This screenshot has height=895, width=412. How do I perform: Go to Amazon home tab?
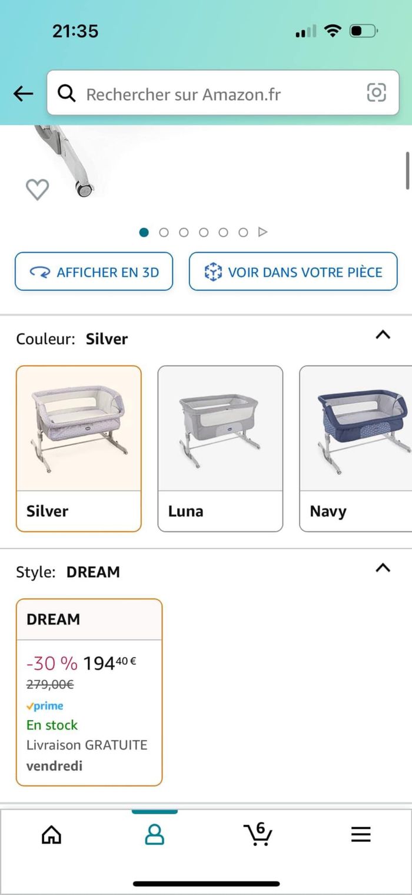click(x=52, y=834)
